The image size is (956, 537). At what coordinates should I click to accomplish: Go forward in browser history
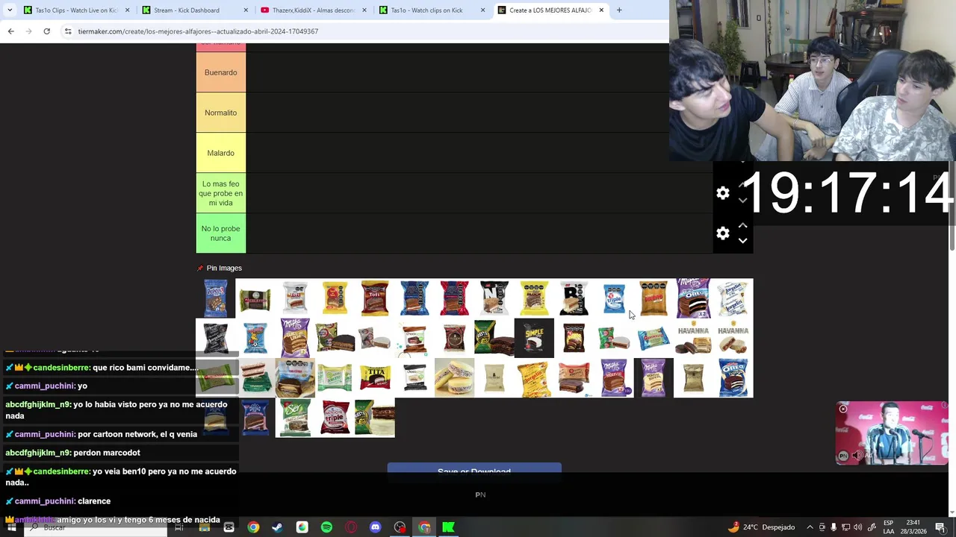[28, 31]
